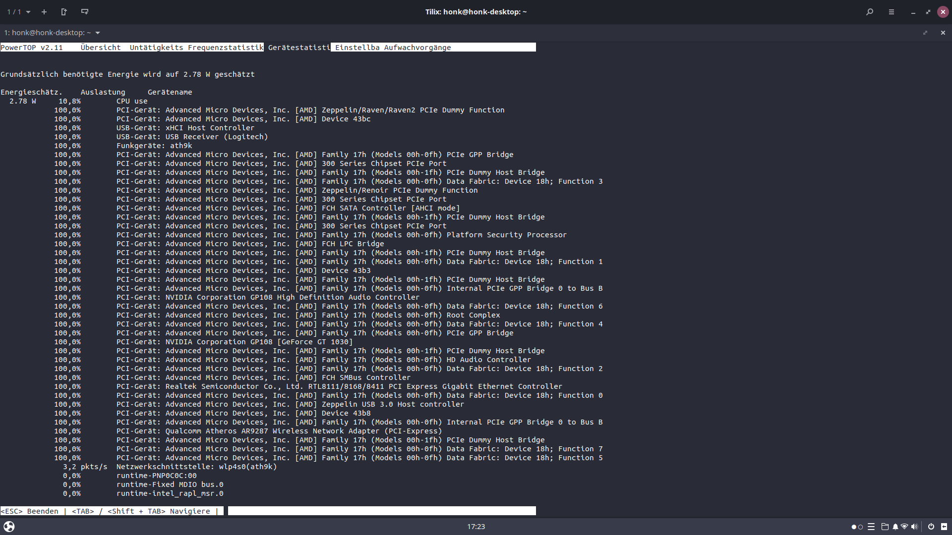Click <ESC> Beenden in status bar
This screenshot has height=535, width=952.
pos(29,511)
